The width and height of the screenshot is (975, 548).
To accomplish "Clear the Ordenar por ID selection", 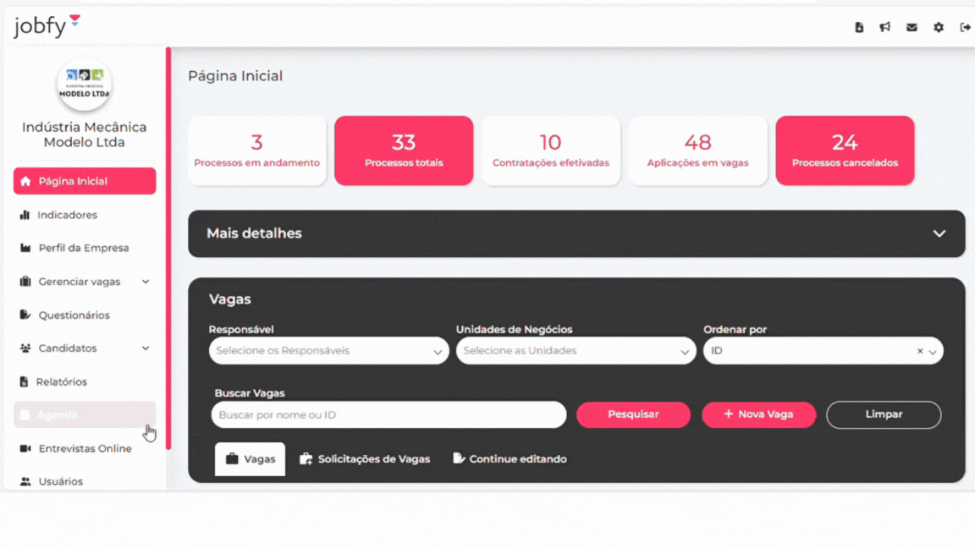I will coord(920,351).
